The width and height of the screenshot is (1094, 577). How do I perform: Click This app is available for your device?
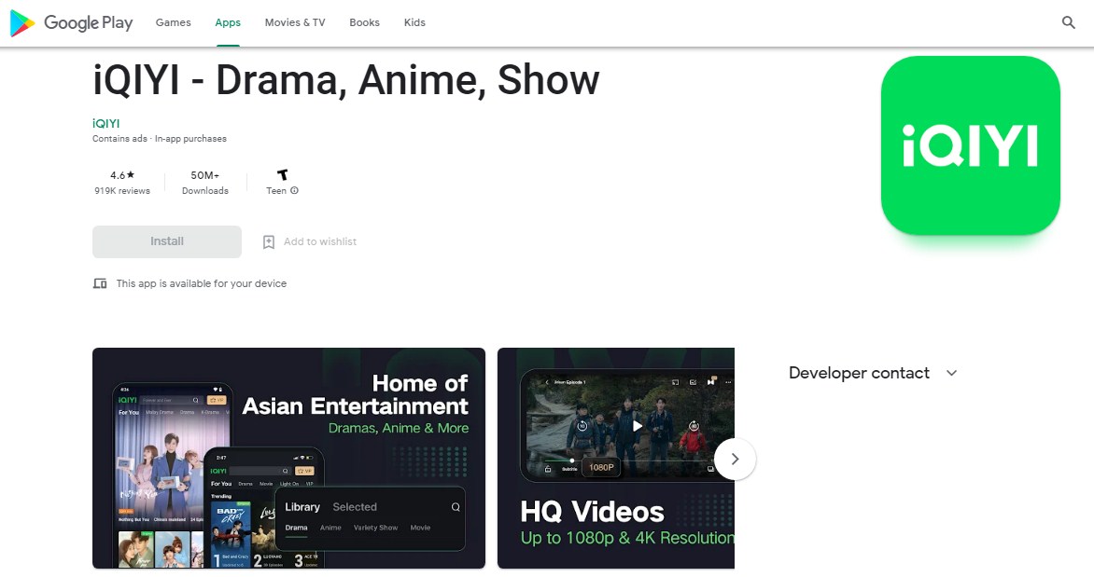tap(202, 283)
